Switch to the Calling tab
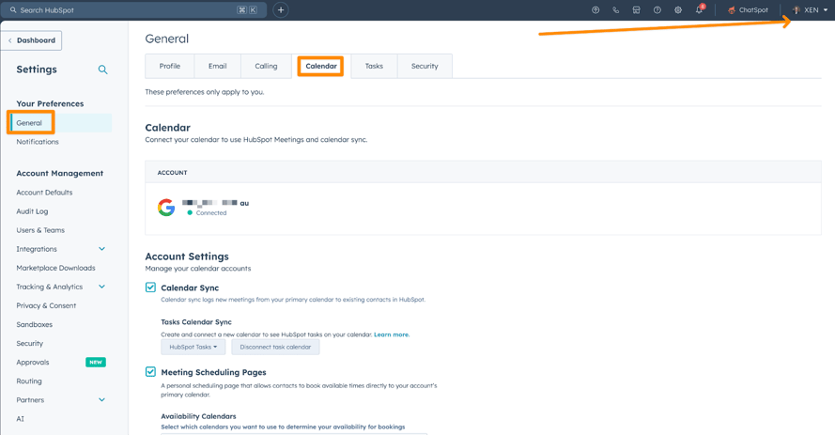The image size is (835, 435). pyautogui.click(x=266, y=66)
